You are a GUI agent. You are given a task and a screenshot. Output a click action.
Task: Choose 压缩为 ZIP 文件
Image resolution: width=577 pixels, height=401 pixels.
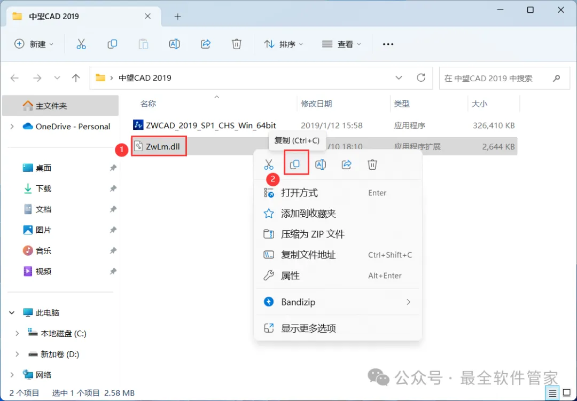pyautogui.click(x=338, y=234)
